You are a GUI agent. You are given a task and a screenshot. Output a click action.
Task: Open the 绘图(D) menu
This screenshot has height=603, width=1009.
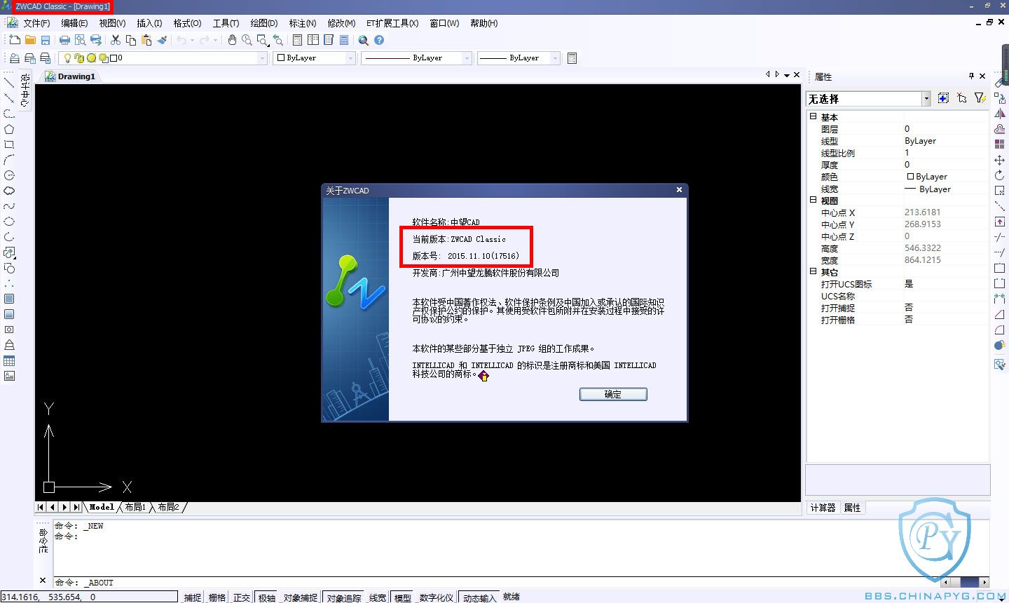[x=263, y=23]
